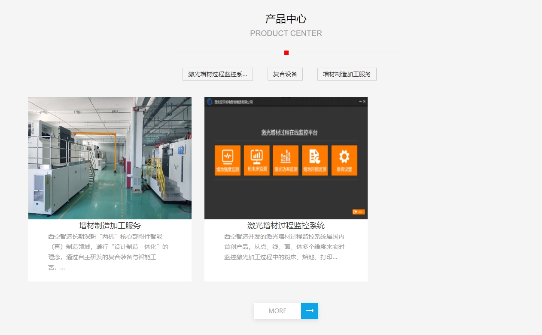Open the 增材制造加工服务 product card title
Image resolution: width=542 pixels, height=335 pixels.
110,226
